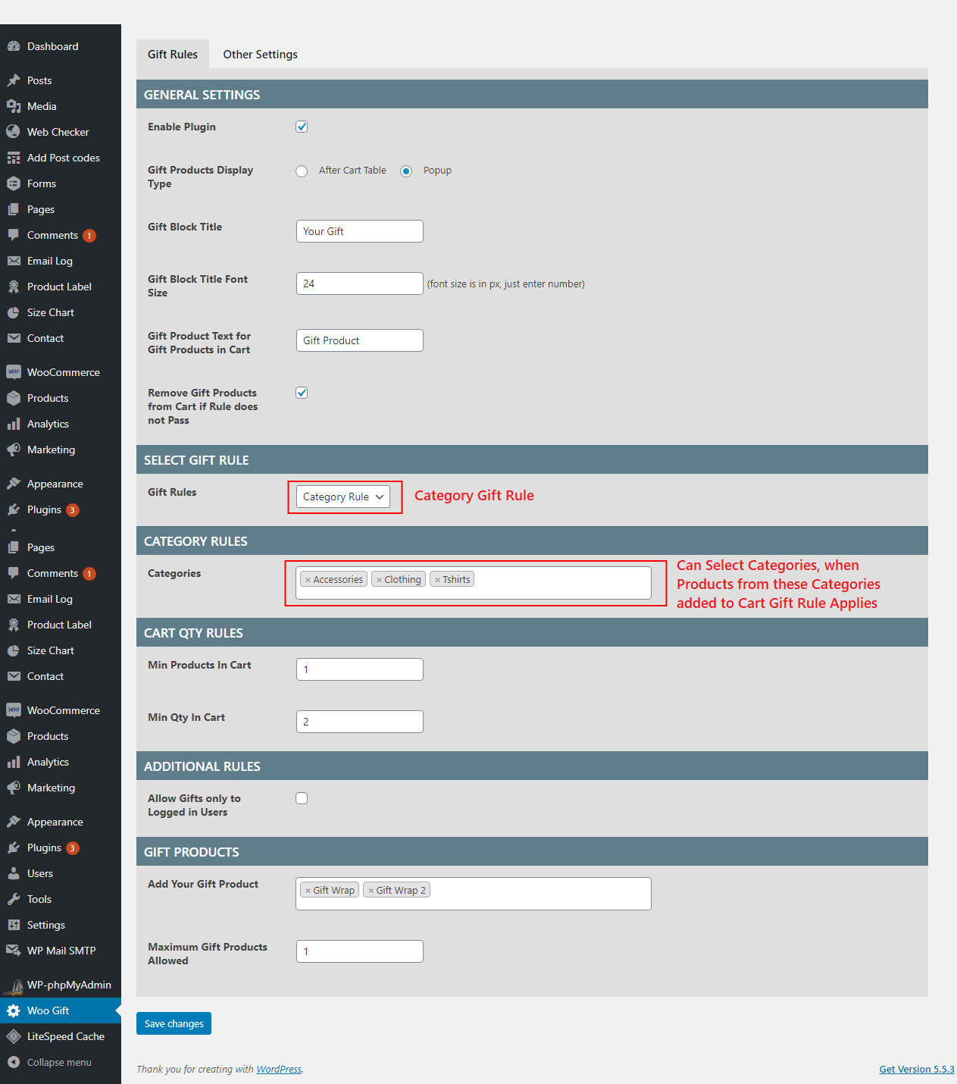957x1084 pixels.
Task: Select the After Cart Table radio button
Action: coord(302,171)
